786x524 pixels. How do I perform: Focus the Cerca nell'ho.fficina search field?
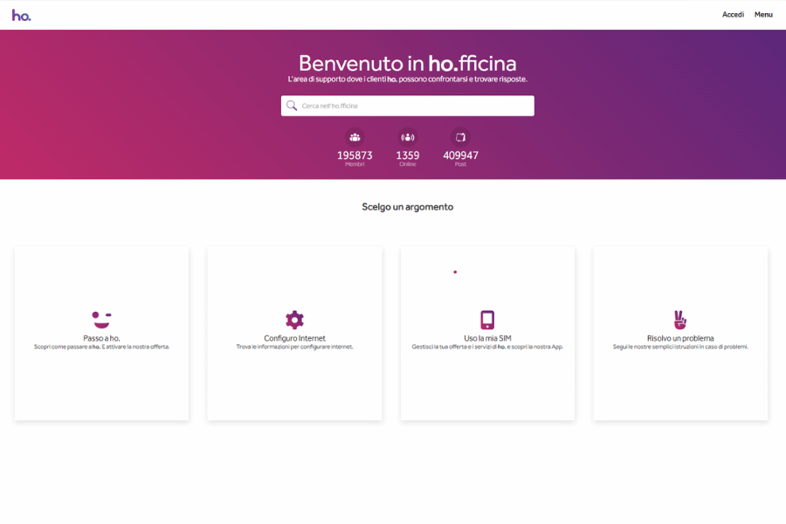[408, 106]
